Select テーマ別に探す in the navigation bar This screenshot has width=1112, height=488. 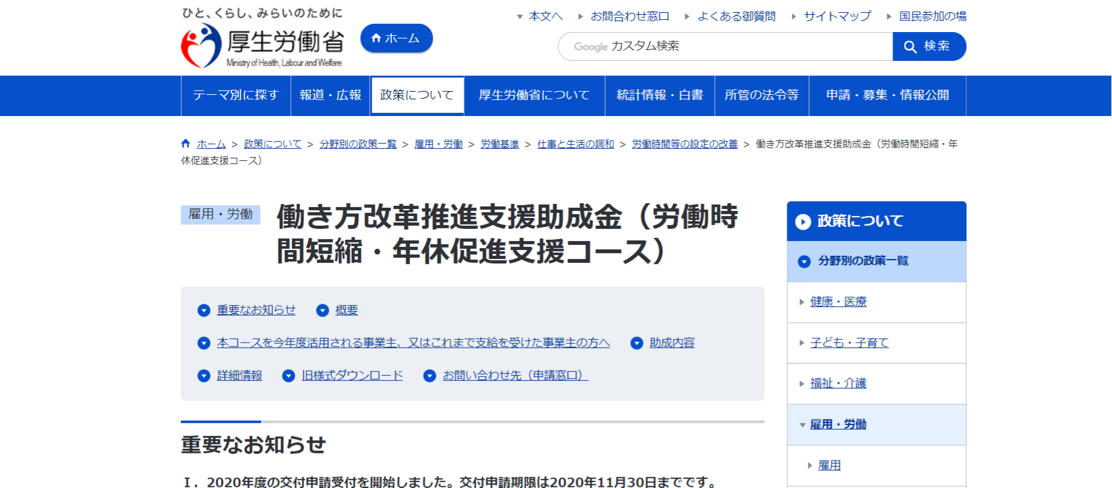click(235, 95)
